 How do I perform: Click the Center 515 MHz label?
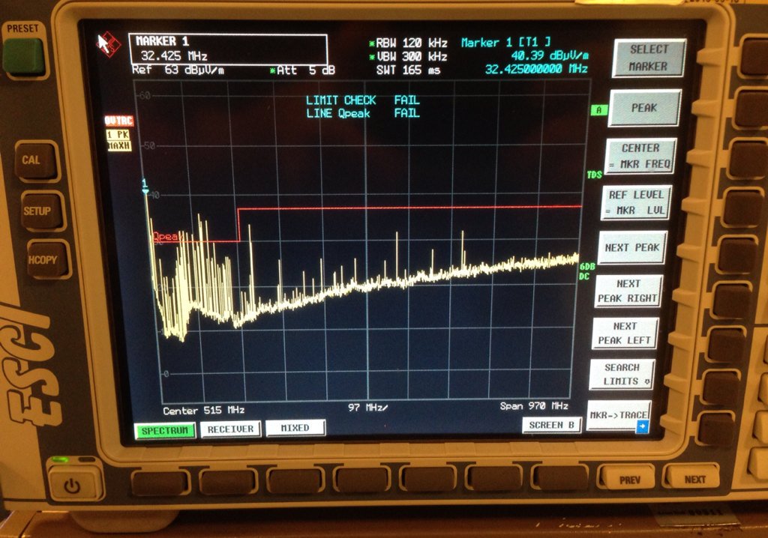[x=204, y=410]
